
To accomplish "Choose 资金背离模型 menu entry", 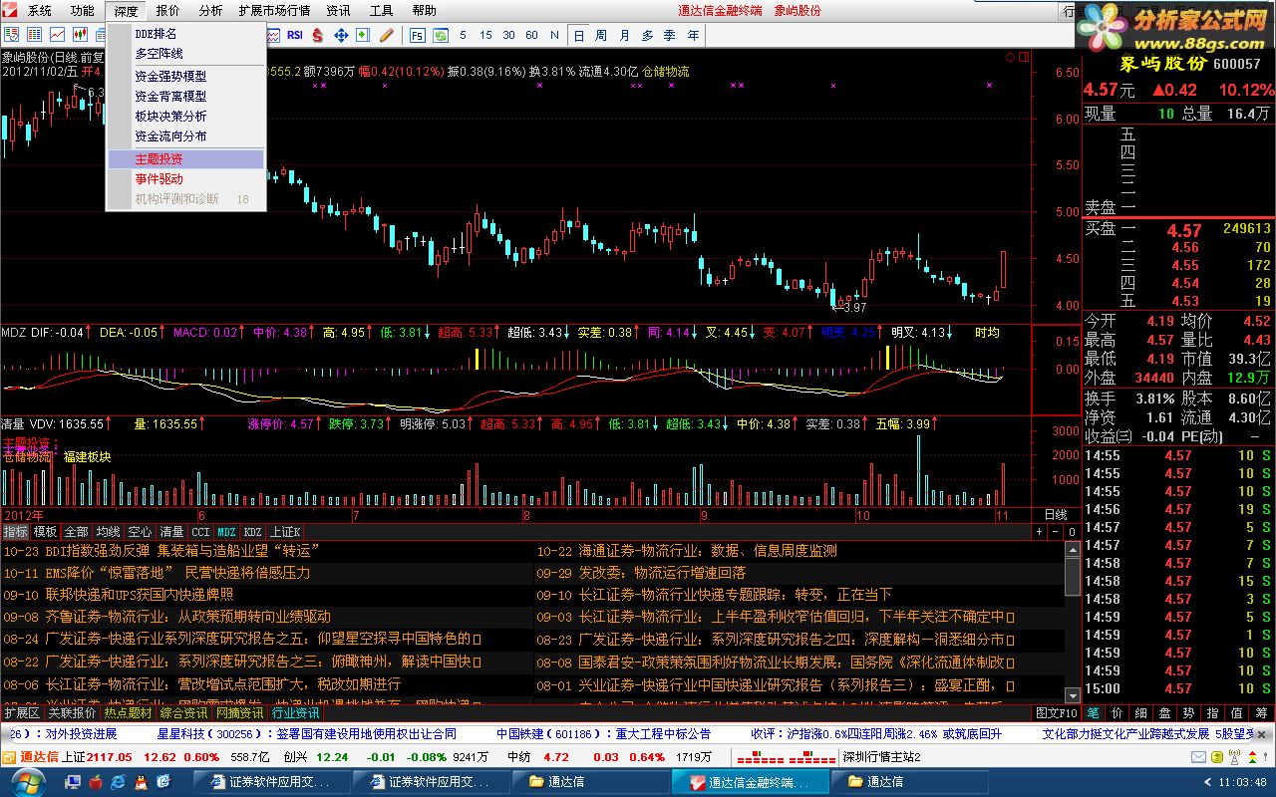I will (185, 97).
